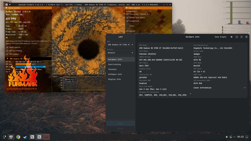Switch to first X window taskbar entry
The image size is (251, 141).
[32, 137]
